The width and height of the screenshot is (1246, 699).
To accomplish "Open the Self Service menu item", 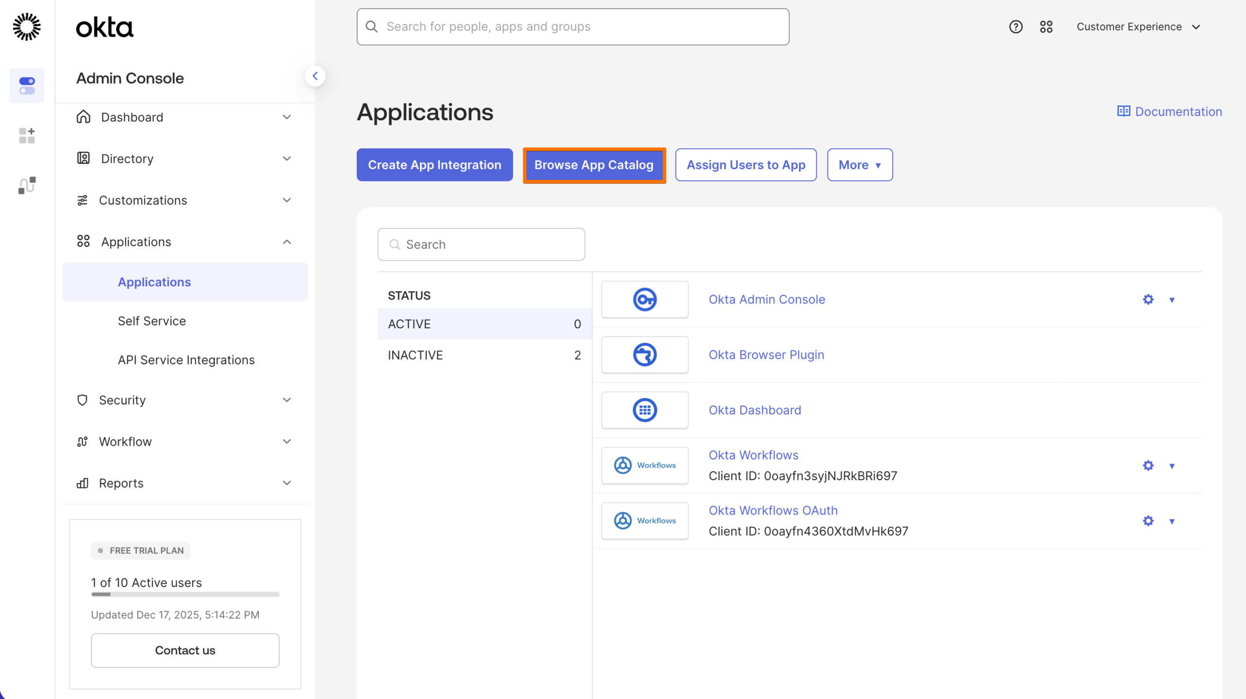I will coord(152,321).
